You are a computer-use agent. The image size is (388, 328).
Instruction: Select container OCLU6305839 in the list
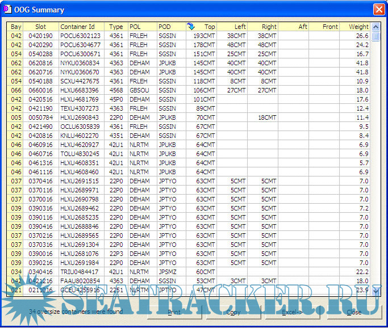click(x=80, y=127)
